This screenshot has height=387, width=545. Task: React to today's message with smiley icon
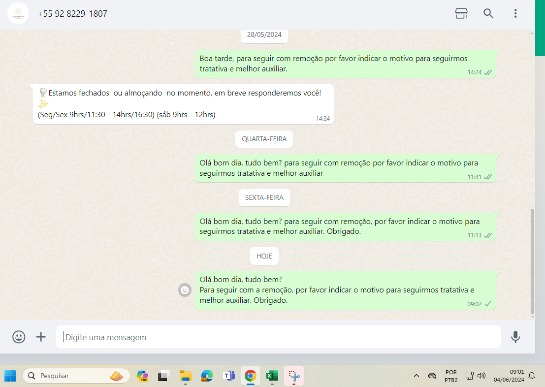point(185,290)
